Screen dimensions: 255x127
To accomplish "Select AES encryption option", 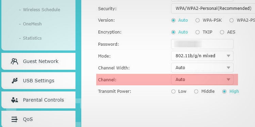I will [222, 32].
